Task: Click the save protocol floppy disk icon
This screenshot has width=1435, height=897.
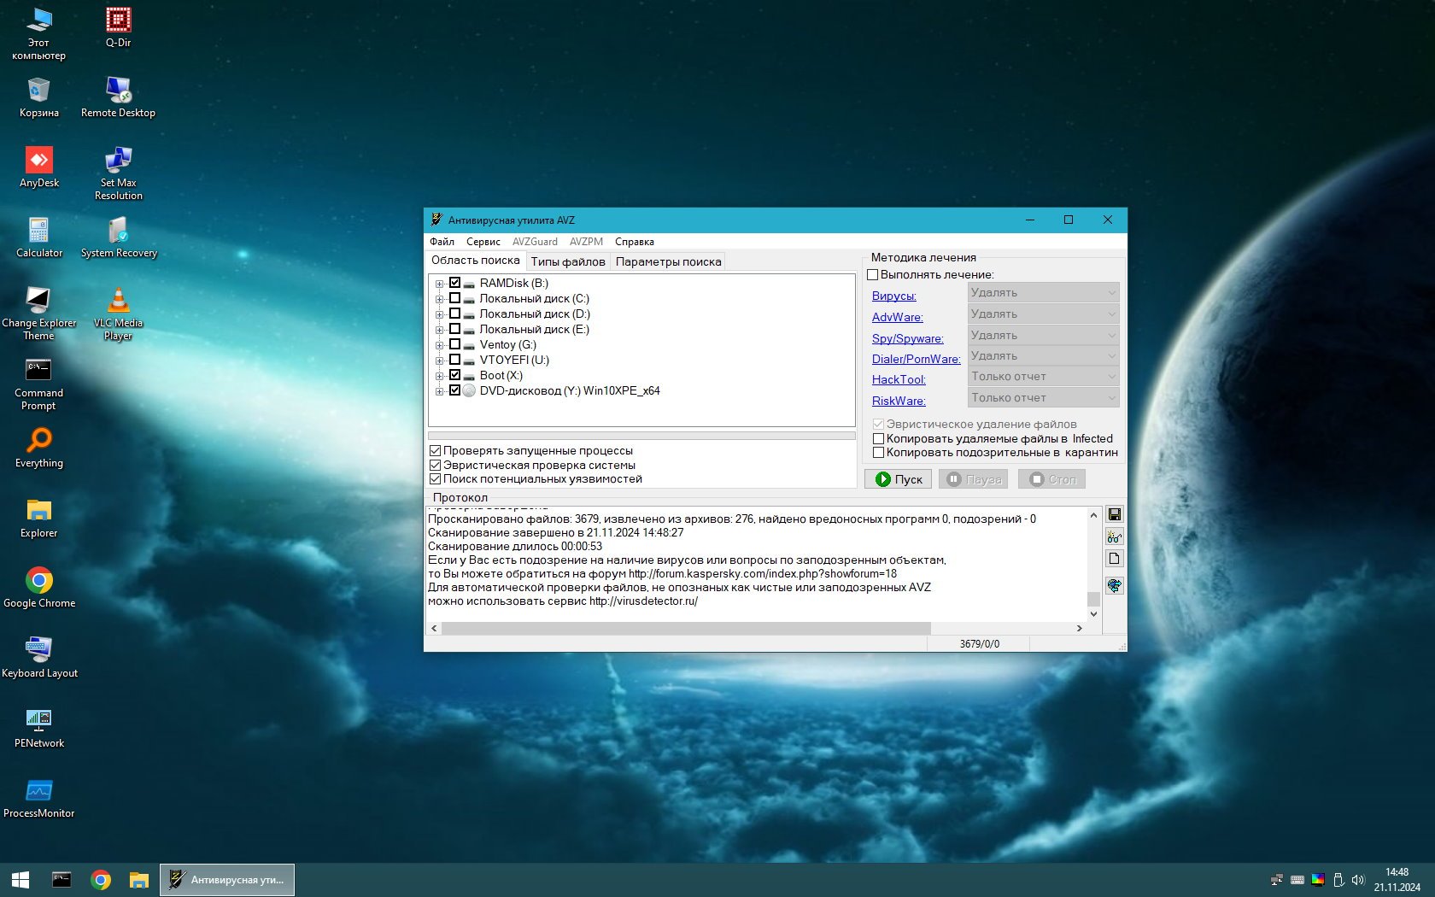Action: pos(1114,514)
